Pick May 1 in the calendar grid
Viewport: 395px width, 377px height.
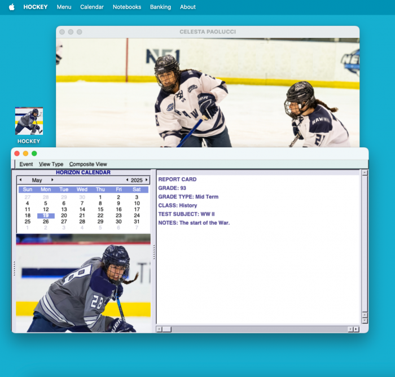(x=100, y=197)
